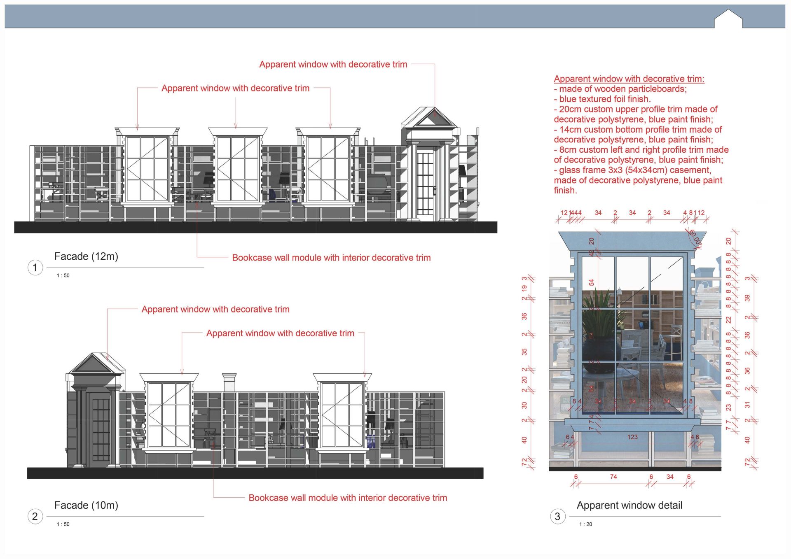Viewport: 791px width, 559px height.
Task: Click the 'Facade (12m)' view title
Action: (x=86, y=256)
